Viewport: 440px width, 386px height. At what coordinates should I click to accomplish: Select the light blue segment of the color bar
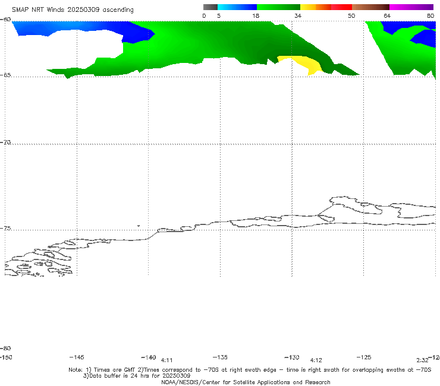[237, 7]
